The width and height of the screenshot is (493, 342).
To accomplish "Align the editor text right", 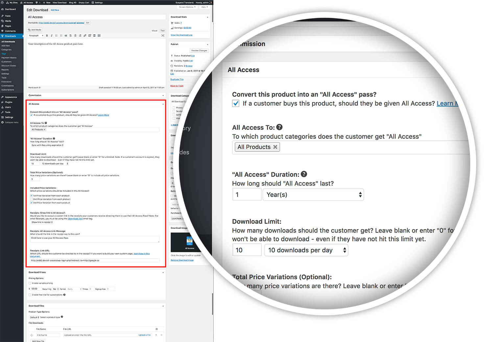I will (80, 36).
